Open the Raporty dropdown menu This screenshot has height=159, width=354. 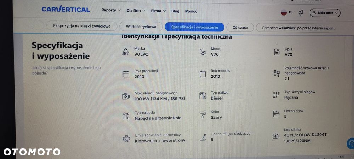[111, 10]
